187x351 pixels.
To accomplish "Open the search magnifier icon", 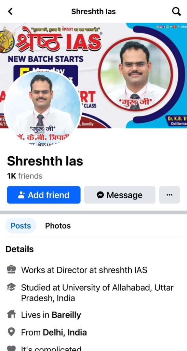I will click(x=176, y=11).
